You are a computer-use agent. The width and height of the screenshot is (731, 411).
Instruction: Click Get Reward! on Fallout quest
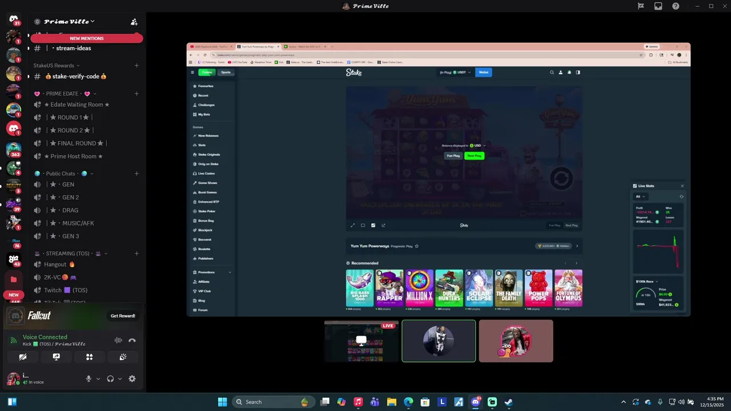(x=123, y=316)
